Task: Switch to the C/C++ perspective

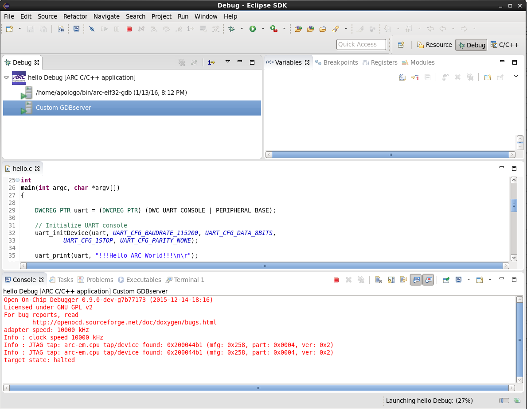Action: 504,45
